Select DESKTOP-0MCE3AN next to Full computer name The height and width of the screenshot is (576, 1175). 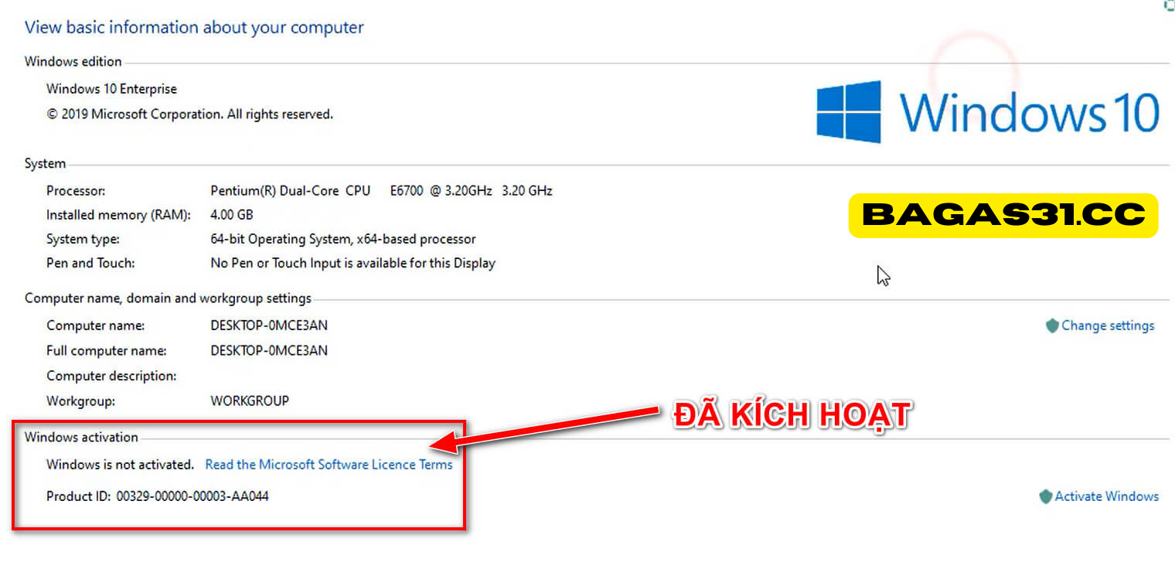269,350
